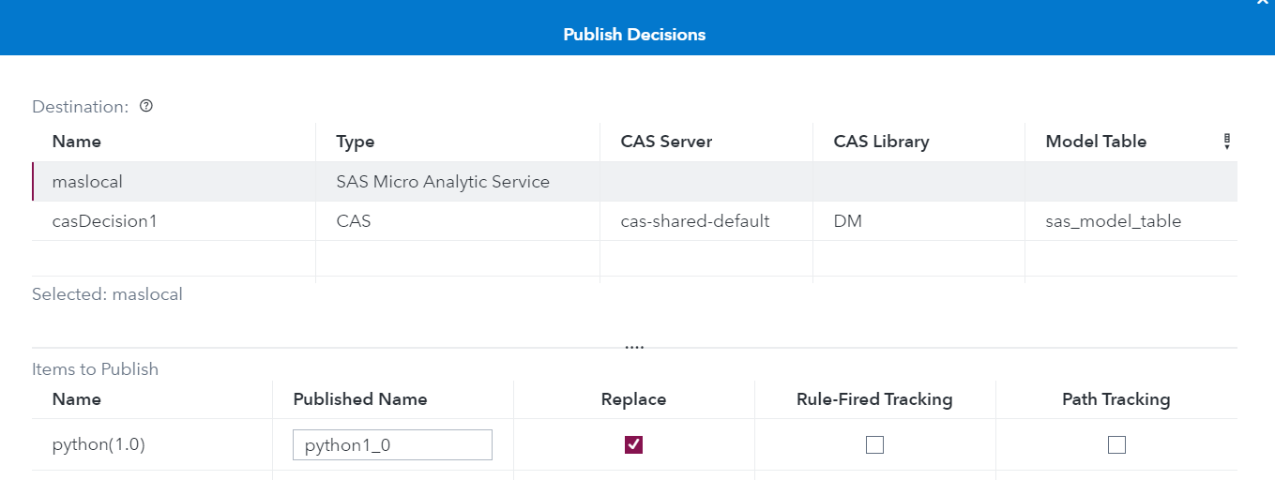Click the splitter handle dots between panels

click(634, 347)
